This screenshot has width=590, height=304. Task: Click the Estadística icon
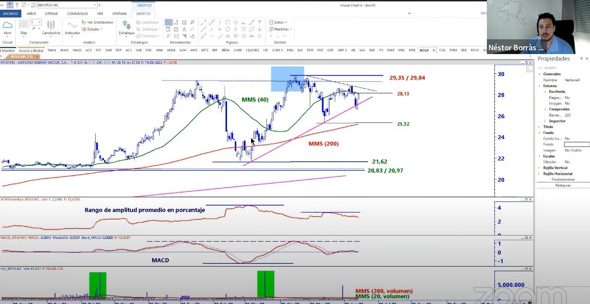pos(147,22)
